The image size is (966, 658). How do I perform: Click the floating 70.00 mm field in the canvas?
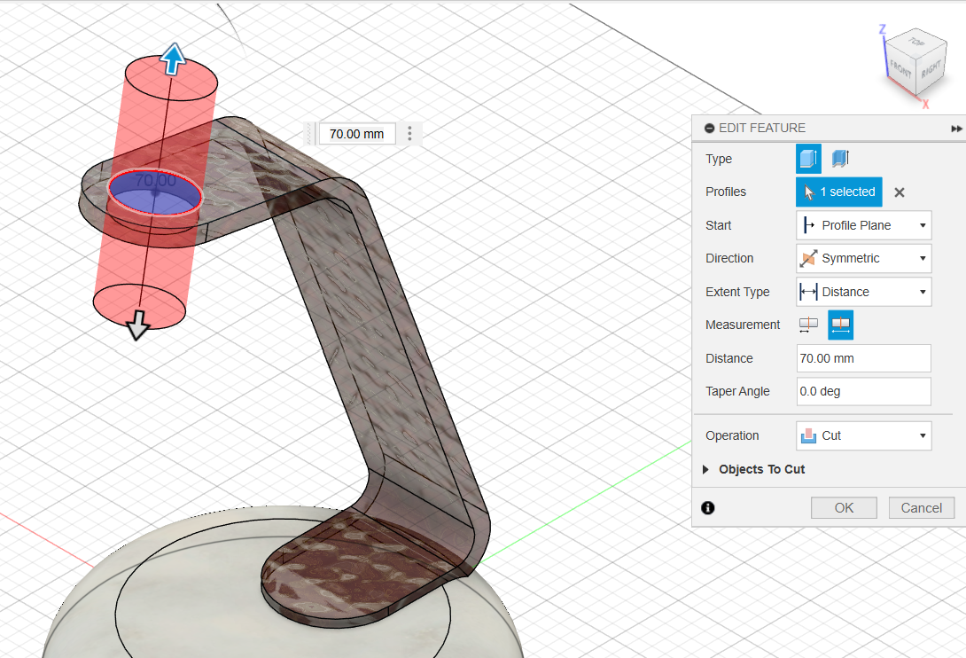(x=356, y=134)
